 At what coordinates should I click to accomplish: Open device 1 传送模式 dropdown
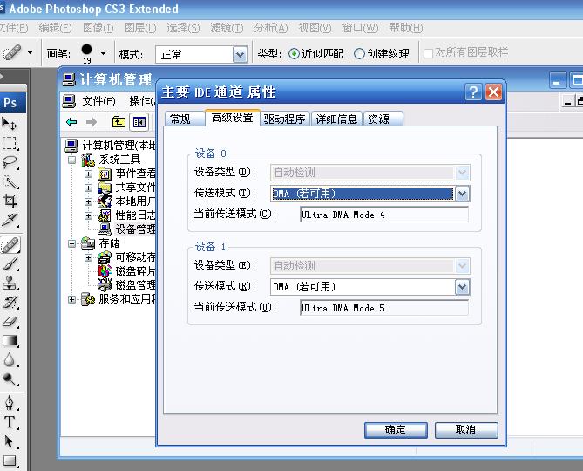pos(462,287)
